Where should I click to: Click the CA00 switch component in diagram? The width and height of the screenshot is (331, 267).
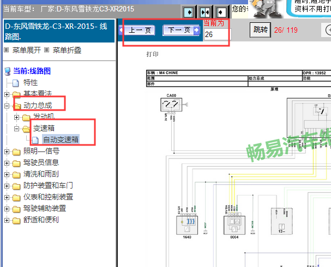click(171, 105)
